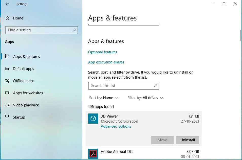The height and width of the screenshot is (160, 242).
Task: Open the Sort by Name dropdown
Action: click(x=104, y=98)
